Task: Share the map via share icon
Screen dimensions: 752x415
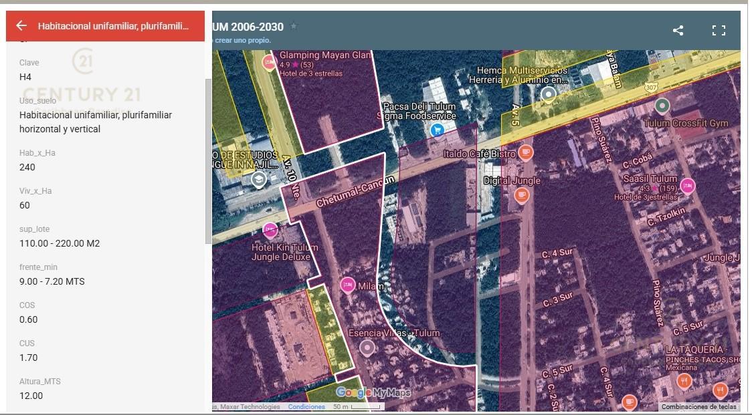Action: [678, 30]
